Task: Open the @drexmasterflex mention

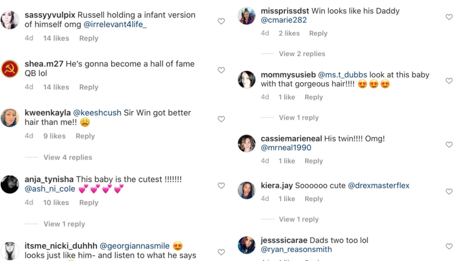Action: pos(379,185)
